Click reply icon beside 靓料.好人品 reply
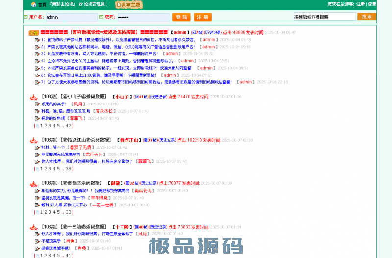Viewport: 392px width, 258px height. click(x=37, y=205)
